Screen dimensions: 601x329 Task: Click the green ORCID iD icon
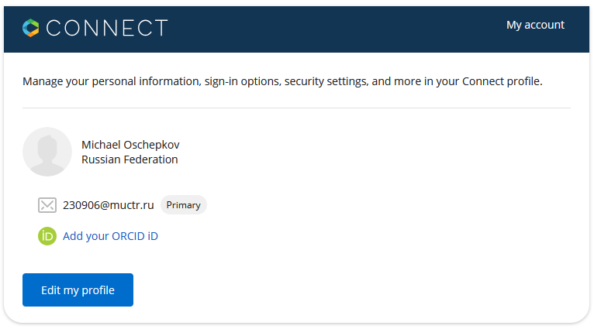47,236
